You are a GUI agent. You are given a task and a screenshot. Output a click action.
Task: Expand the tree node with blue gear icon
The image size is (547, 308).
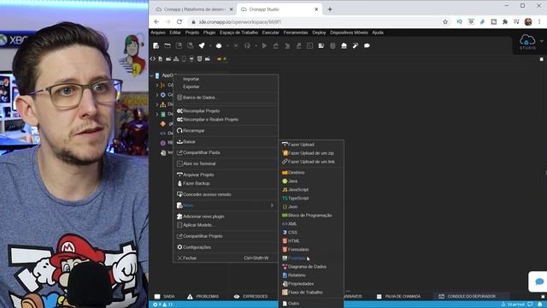[x=157, y=95]
